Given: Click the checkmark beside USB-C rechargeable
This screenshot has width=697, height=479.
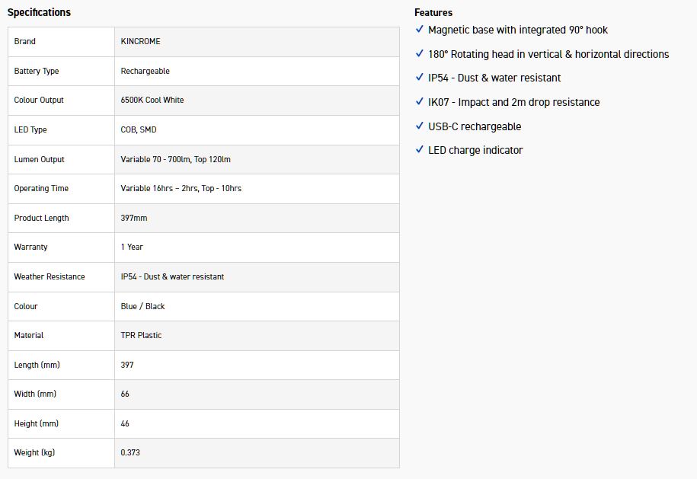Looking at the screenshot, I should pyautogui.click(x=419, y=126).
